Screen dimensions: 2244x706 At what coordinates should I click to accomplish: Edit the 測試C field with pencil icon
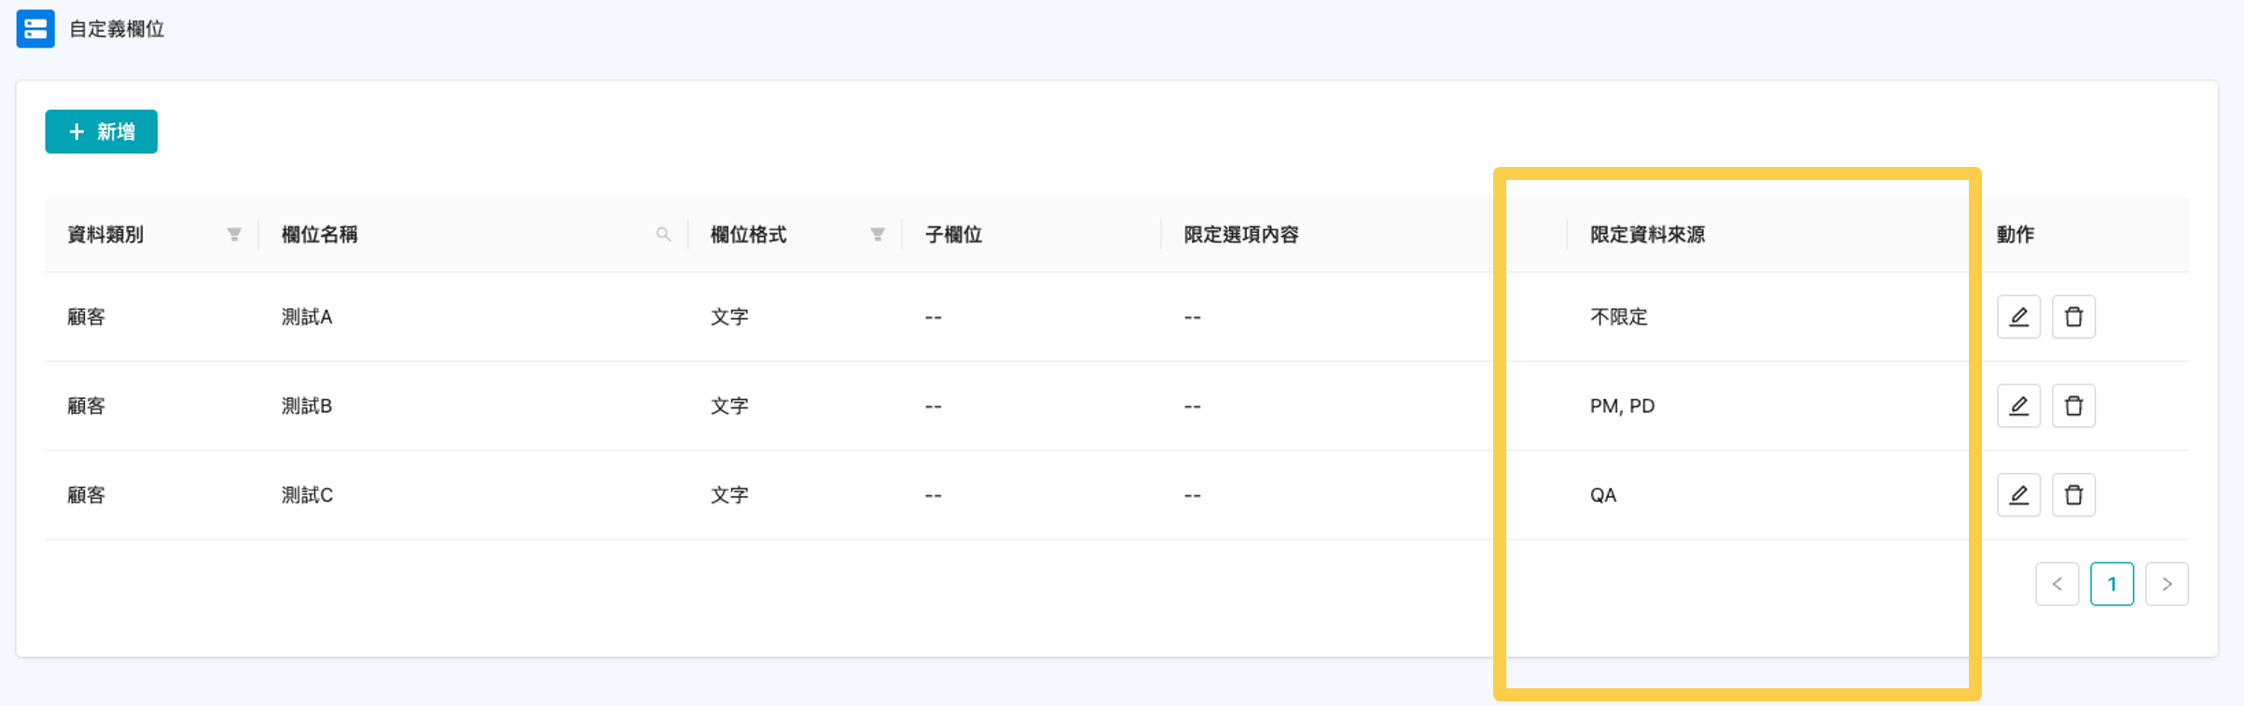click(x=2018, y=494)
